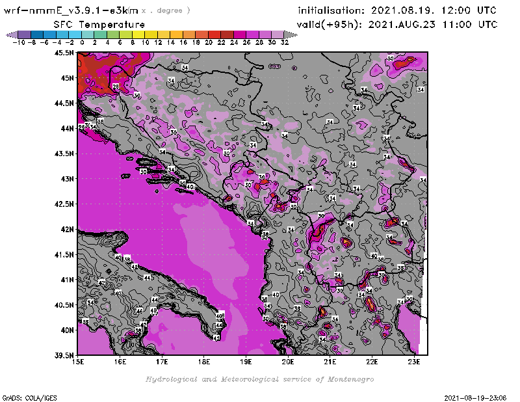The height and width of the screenshot is (402, 520).
Task: Click the latitude label '42N'
Action: pos(67,230)
